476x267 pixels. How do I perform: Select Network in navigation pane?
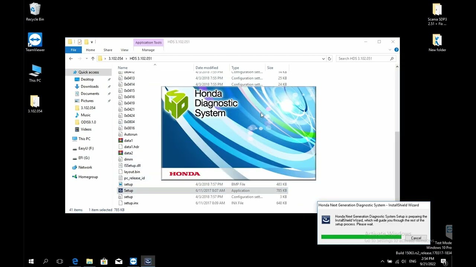click(x=85, y=167)
